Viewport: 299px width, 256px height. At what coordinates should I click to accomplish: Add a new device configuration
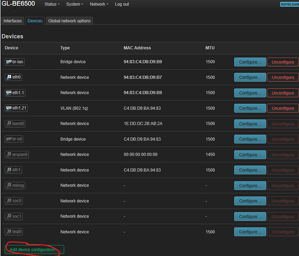[x=34, y=249]
